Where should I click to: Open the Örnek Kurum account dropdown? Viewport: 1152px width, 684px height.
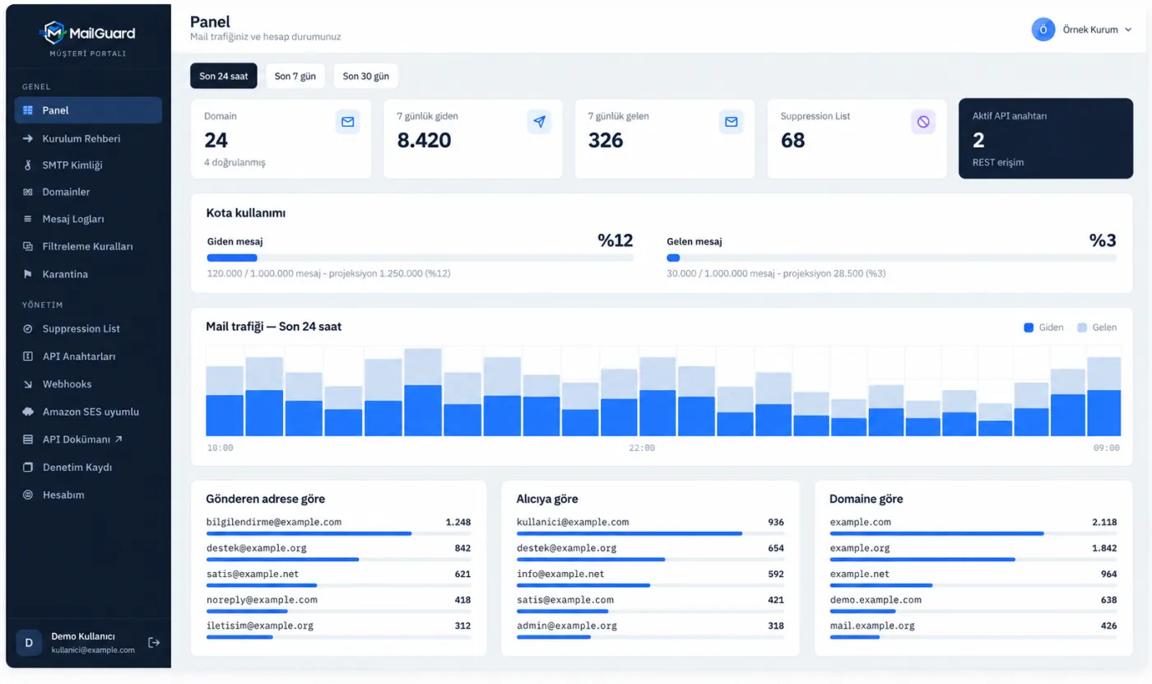click(1082, 30)
